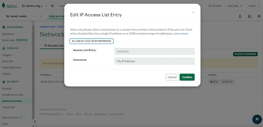Screen dimensions: 263x127
Task: Close the Edit IP Access List dialog
Action: (193, 12)
